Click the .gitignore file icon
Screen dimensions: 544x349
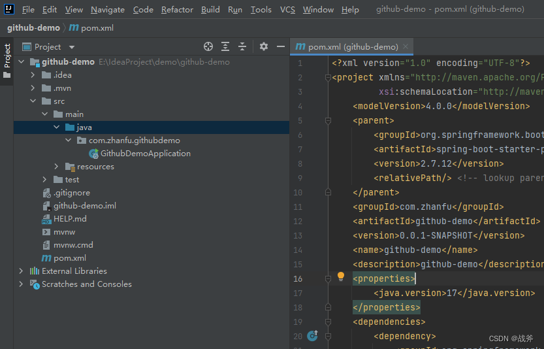click(46, 193)
